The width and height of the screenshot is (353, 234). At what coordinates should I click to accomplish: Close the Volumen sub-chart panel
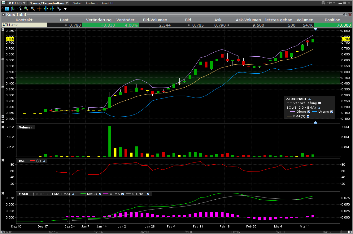(x=3, y=127)
